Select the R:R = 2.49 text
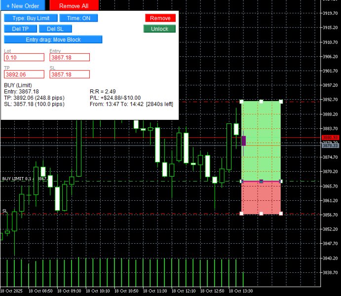Viewport: 341px width, 296px height. [x=103, y=91]
